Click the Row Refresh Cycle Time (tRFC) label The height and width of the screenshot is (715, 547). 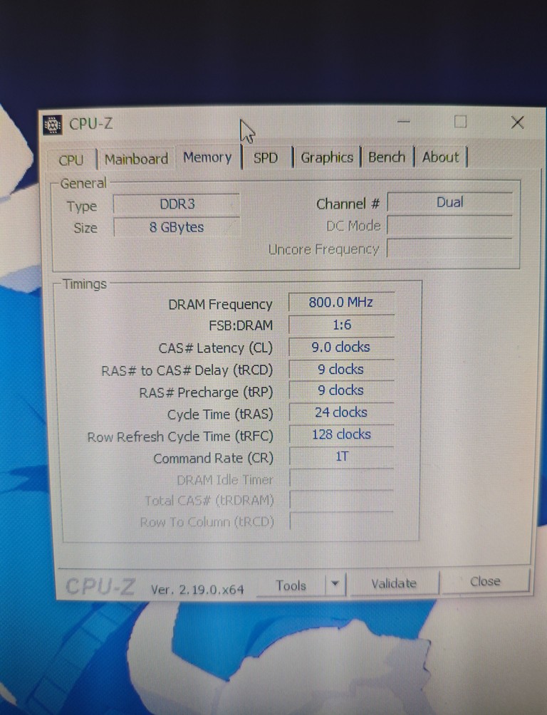180,437
